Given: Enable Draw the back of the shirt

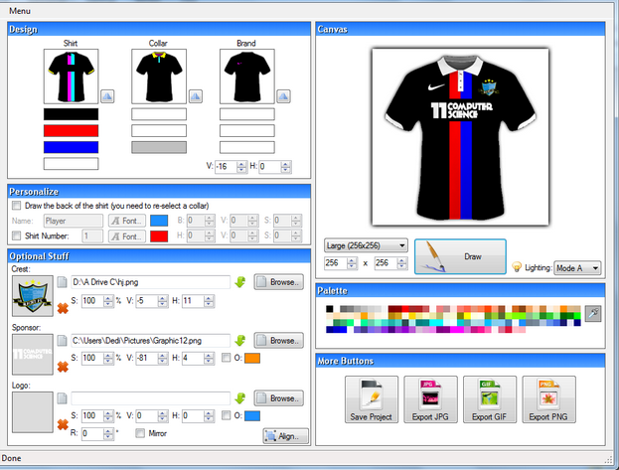Looking at the screenshot, I should pos(17,206).
